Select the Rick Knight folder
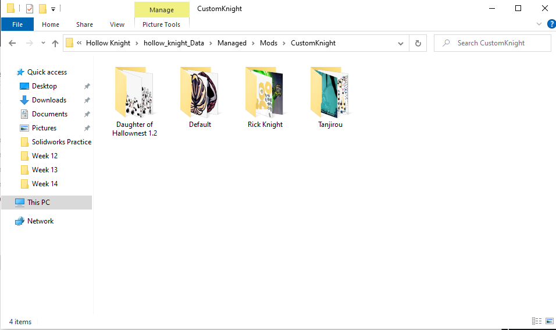The width and height of the screenshot is (556, 330). (265, 98)
